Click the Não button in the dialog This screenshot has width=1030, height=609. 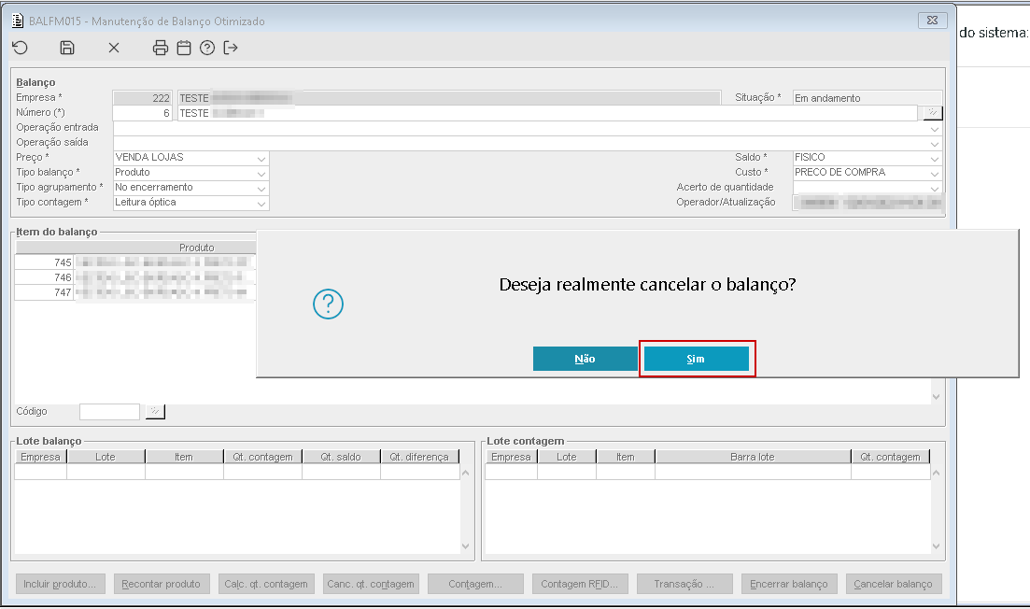click(585, 359)
